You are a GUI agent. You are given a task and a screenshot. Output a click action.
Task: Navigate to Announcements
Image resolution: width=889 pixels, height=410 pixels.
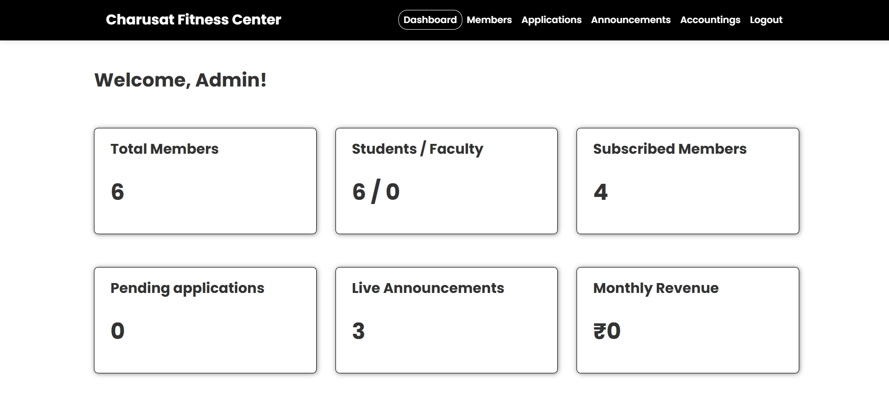[631, 20]
